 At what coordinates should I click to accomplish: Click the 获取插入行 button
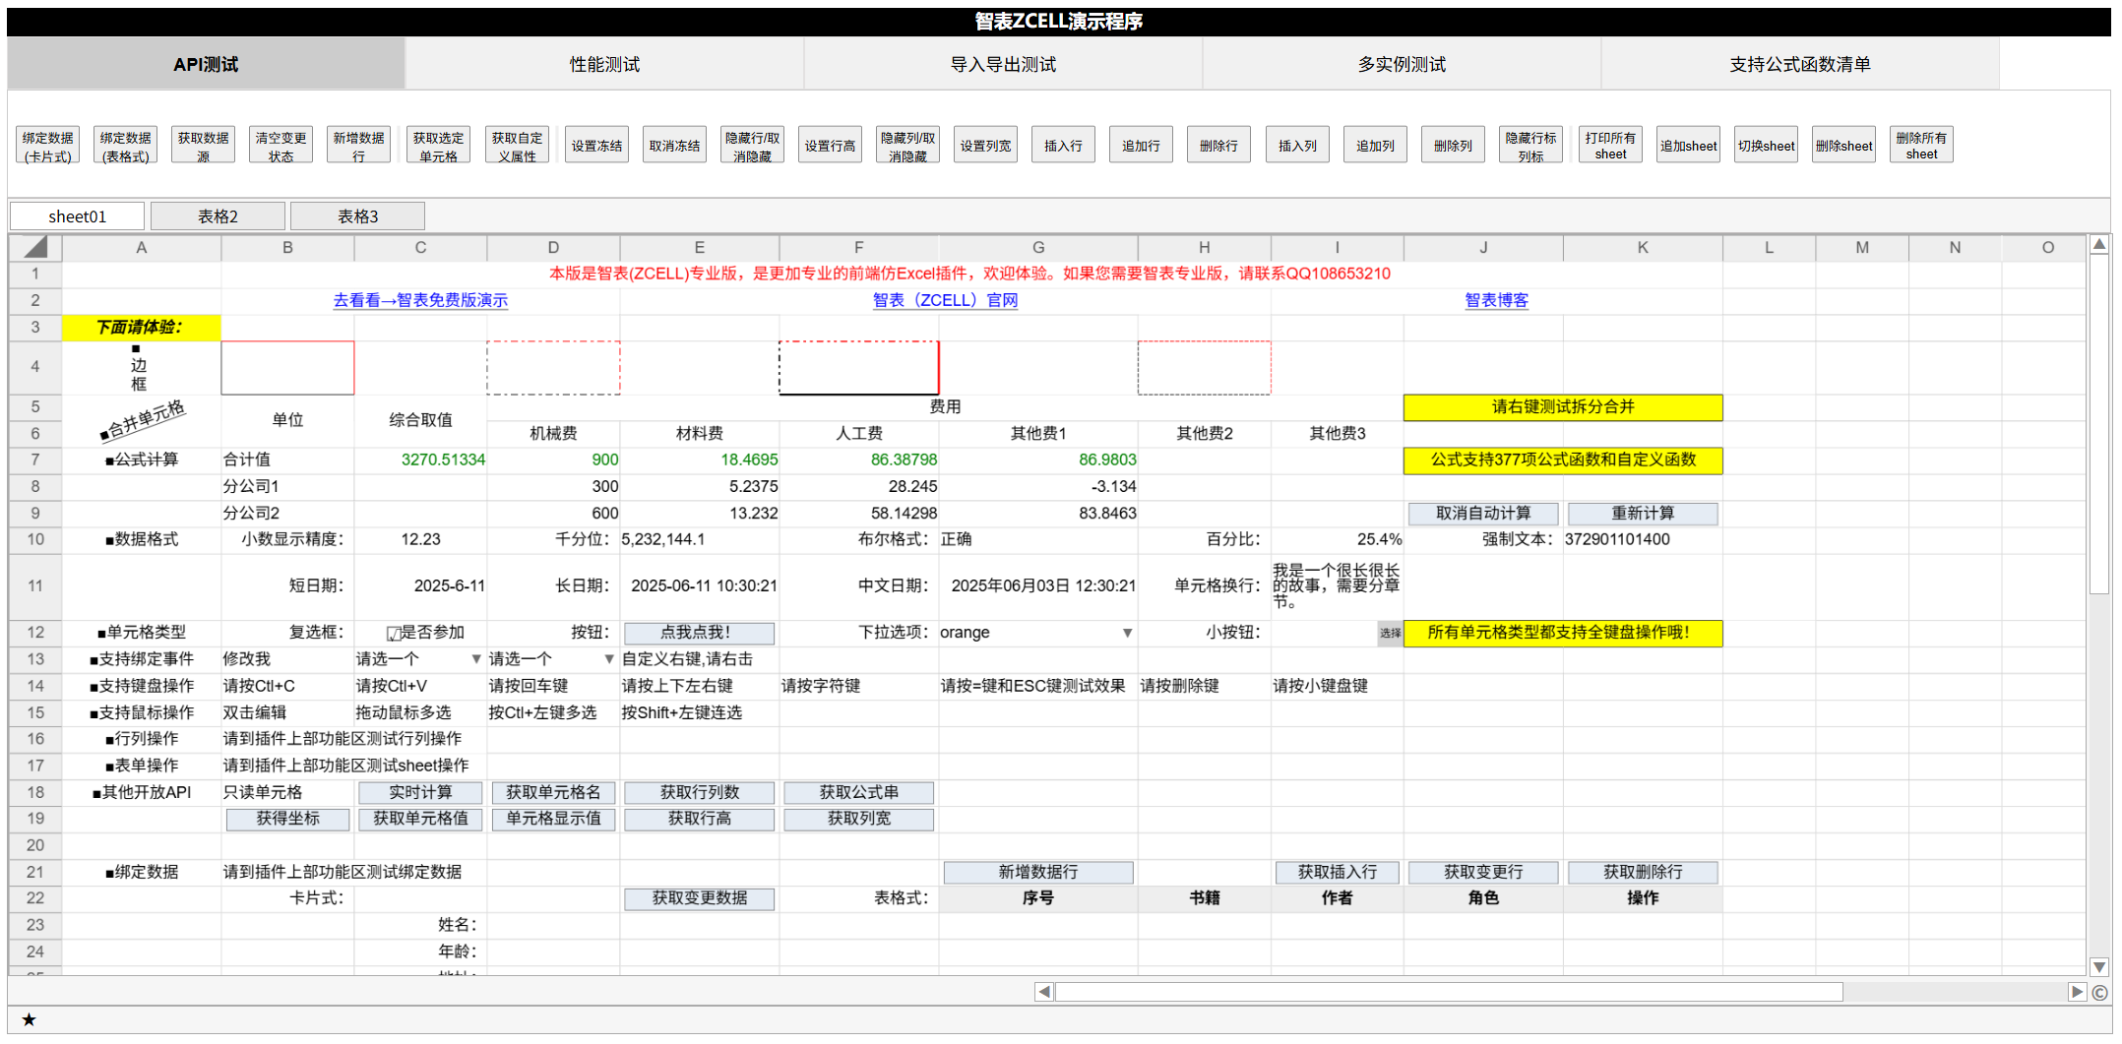(1338, 873)
